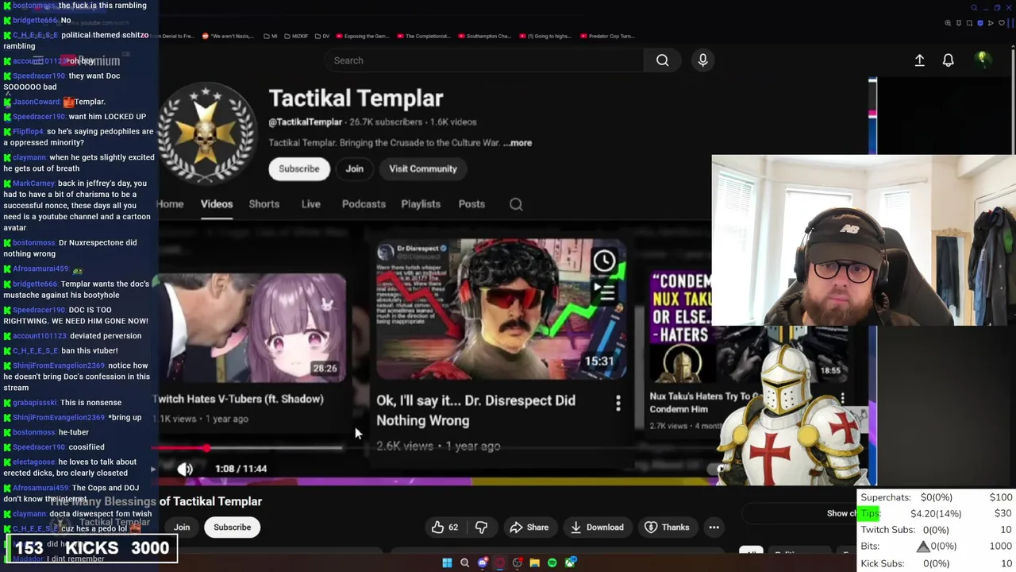Switch to the Shorts tab
The image size is (1016, 572).
pyautogui.click(x=264, y=204)
